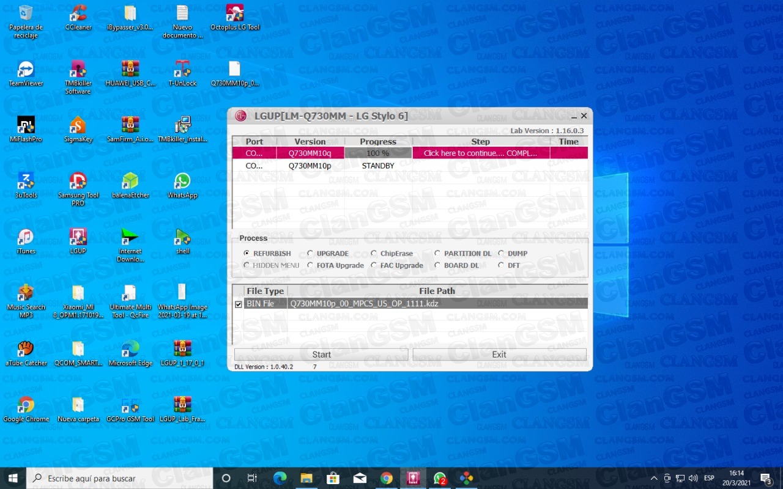Select the HUAWEI_USB_C archive icon
This screenshot has height=489, width=783.
pos(130,73)
